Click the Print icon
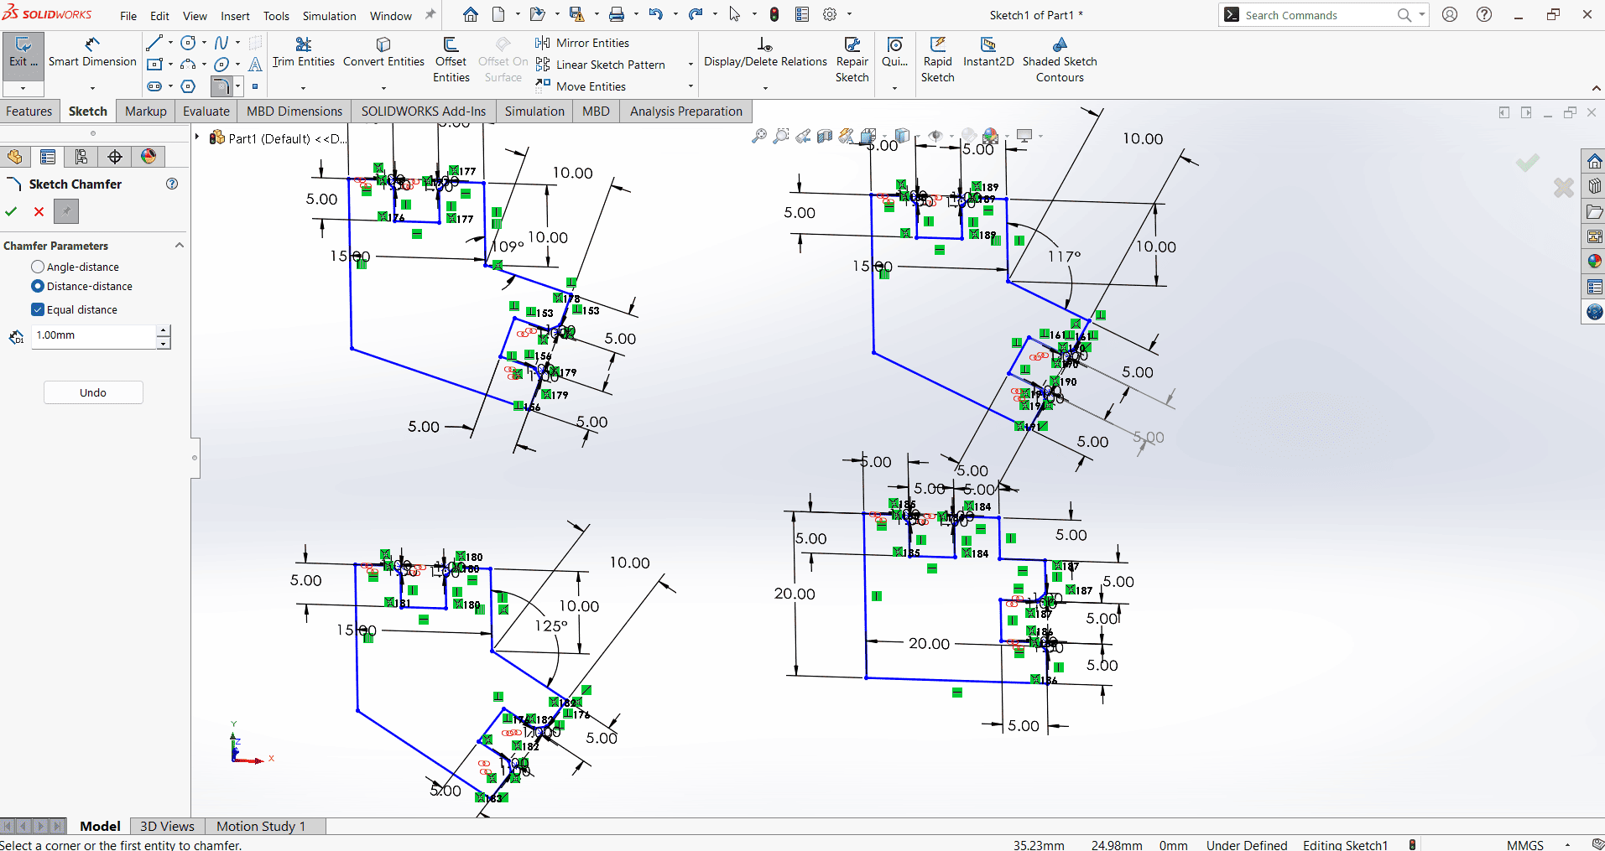Screen dimensions: 1605x851 pos(617,14)
